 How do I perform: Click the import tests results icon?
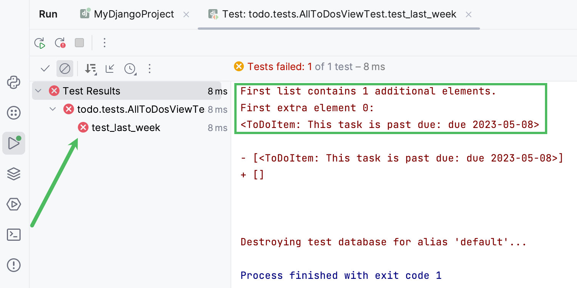coord(110,69)
